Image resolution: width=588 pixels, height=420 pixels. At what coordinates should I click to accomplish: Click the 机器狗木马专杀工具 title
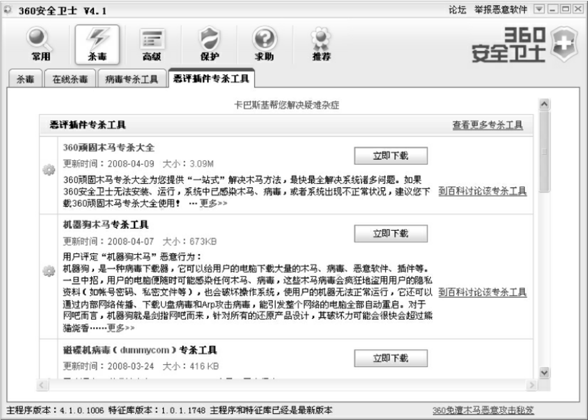(106, 225)
